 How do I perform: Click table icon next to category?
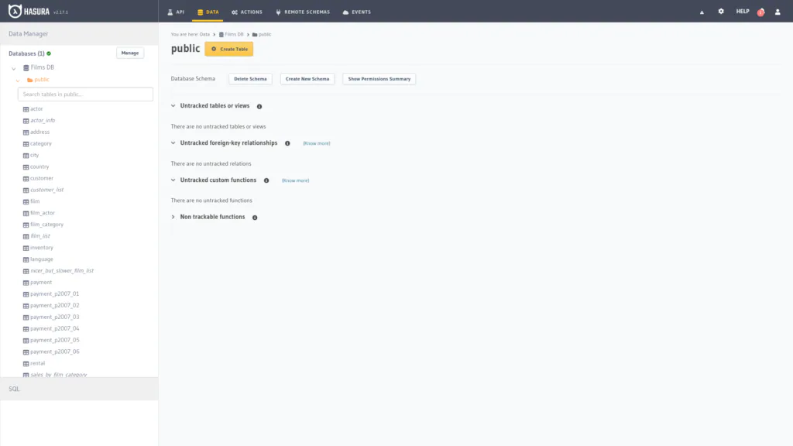[26, 143]
